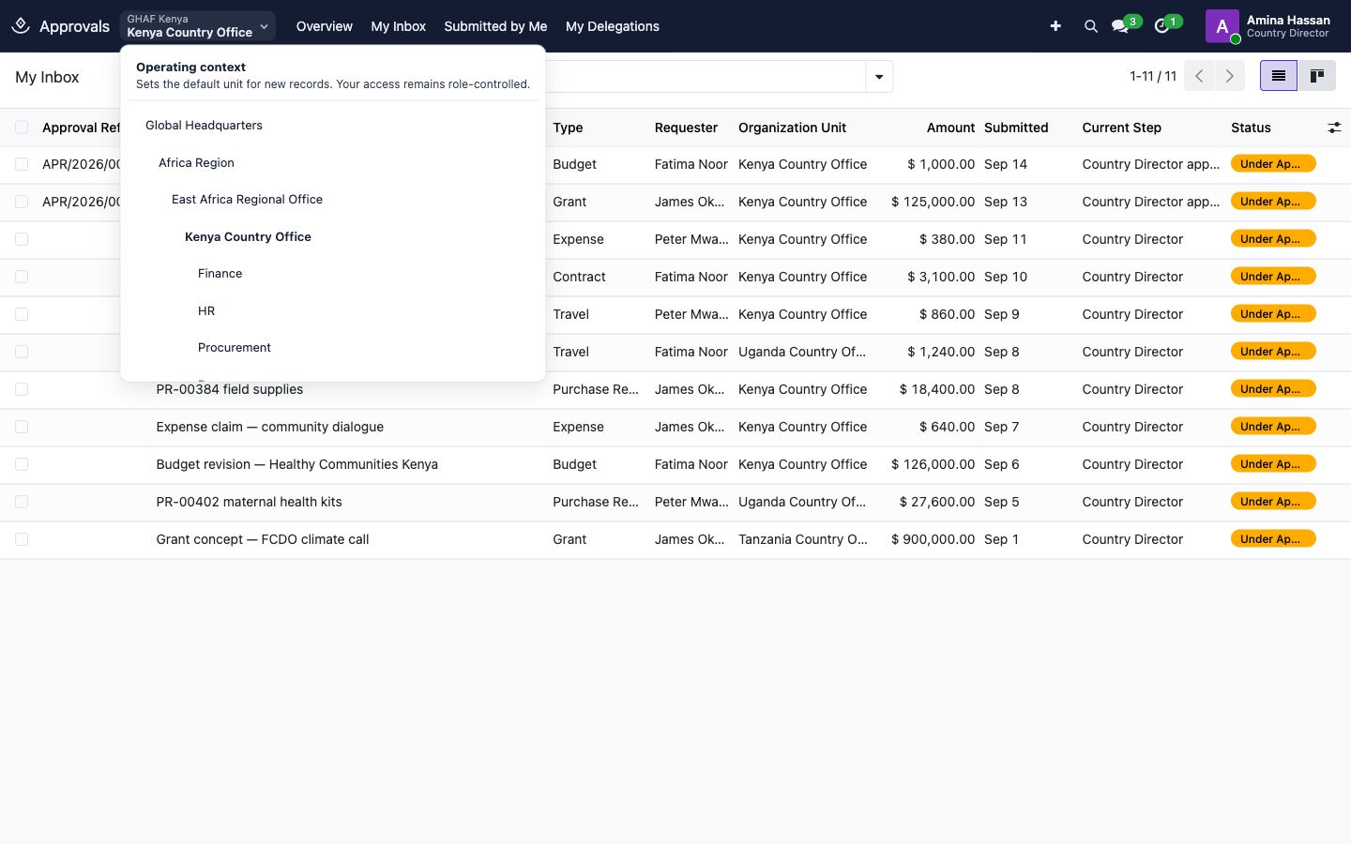This screenshot has width=1351, height=844.
Task: Toggle the select-all checkbox in the table header
Action: click(22, 128)
